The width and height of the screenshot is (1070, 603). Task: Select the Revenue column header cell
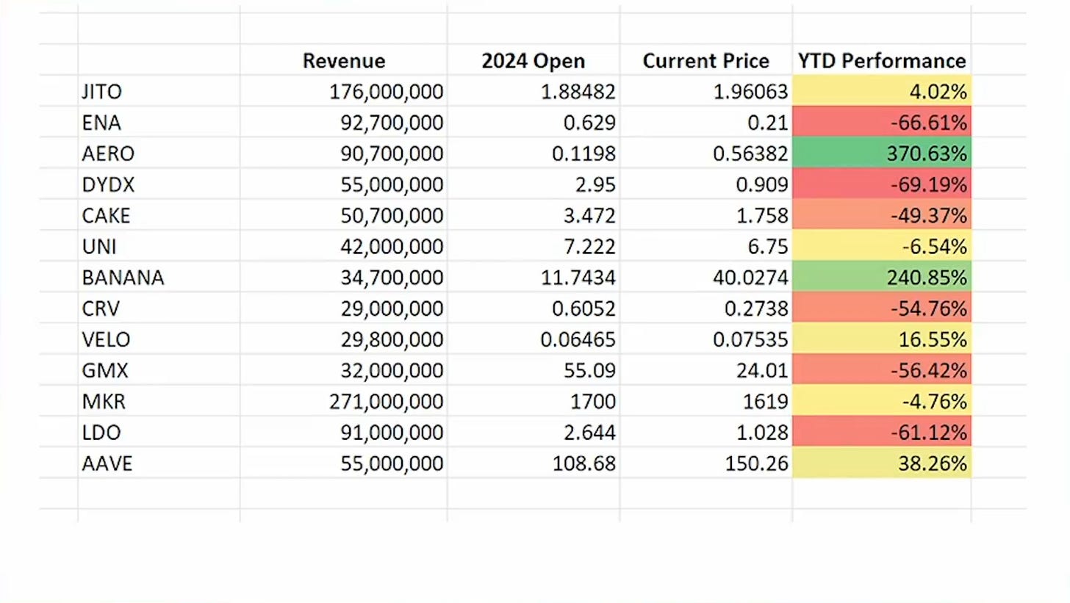(343, 60)
